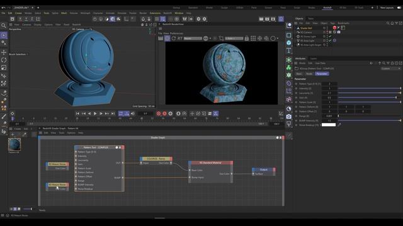Toggle the New Layout switch
The image size is (403, 226).
pos(399,8)
